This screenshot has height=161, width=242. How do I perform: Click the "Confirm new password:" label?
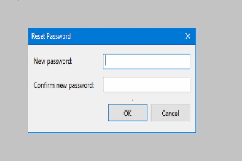(64, 85)
